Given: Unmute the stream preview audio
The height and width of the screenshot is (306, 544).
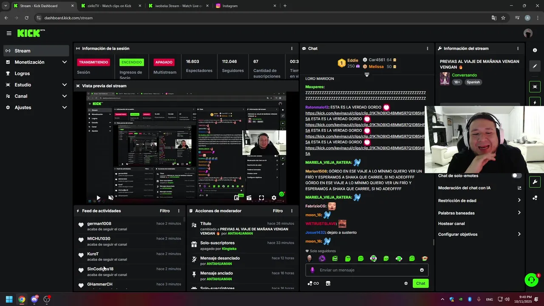Looking at the screenshot, I should point(111,198).
